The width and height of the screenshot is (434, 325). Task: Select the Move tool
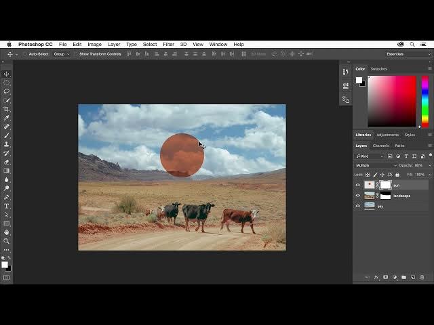coord(7,74)
